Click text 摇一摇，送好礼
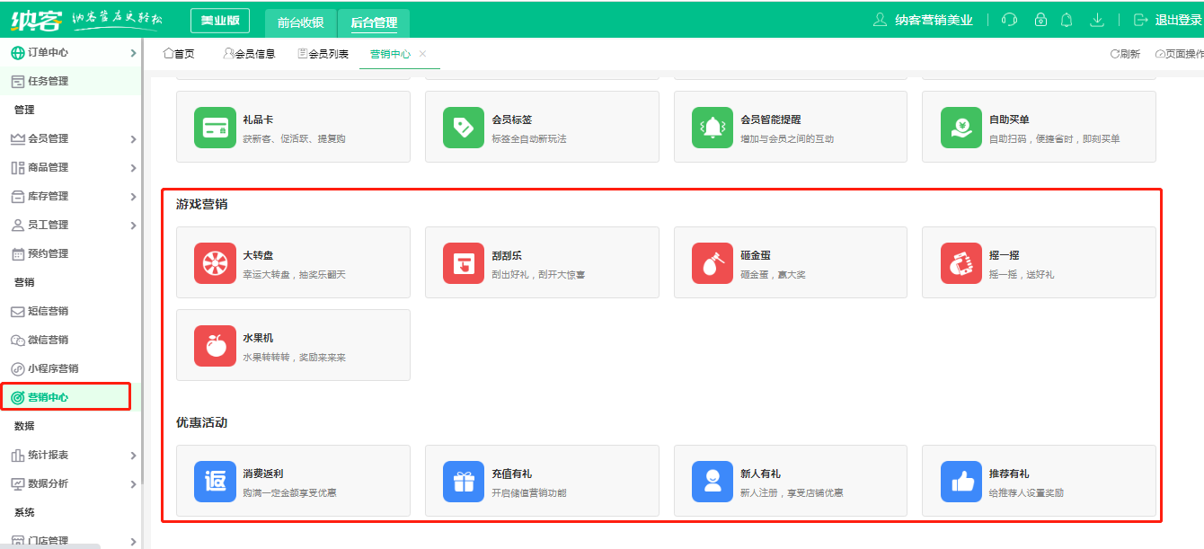Viewport: 1204px width, 549px height. coord(1022,274)
